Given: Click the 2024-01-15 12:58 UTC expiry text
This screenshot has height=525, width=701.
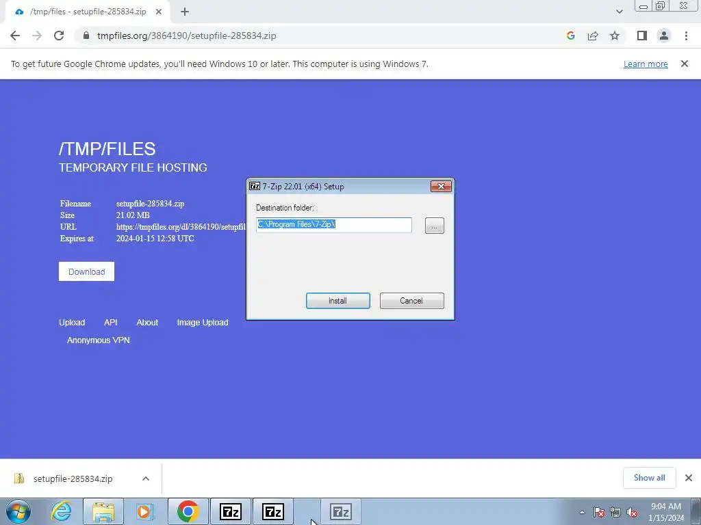Looking at the screenshot, I should point(155,239).
